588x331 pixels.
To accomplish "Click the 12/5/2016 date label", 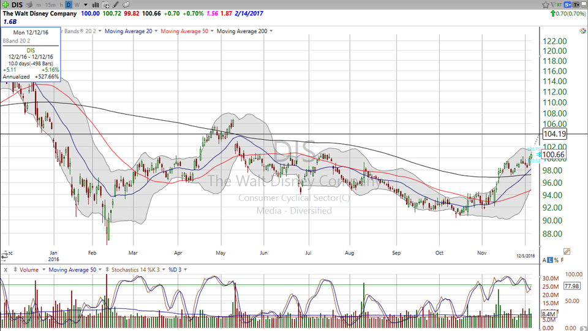I will [x=526, y=256].
